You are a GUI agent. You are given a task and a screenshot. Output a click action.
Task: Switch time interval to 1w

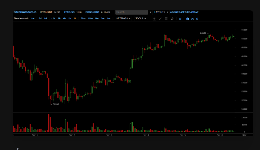pyautogui.click(x=33, y=18)
